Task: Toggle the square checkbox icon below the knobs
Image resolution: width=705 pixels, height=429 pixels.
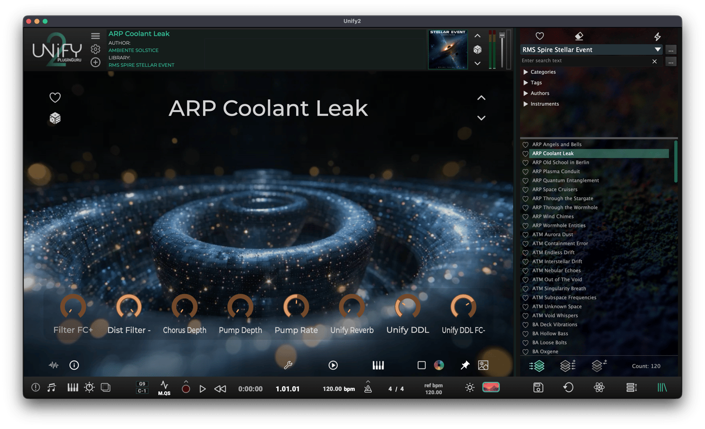Action: tap(422, 365)
